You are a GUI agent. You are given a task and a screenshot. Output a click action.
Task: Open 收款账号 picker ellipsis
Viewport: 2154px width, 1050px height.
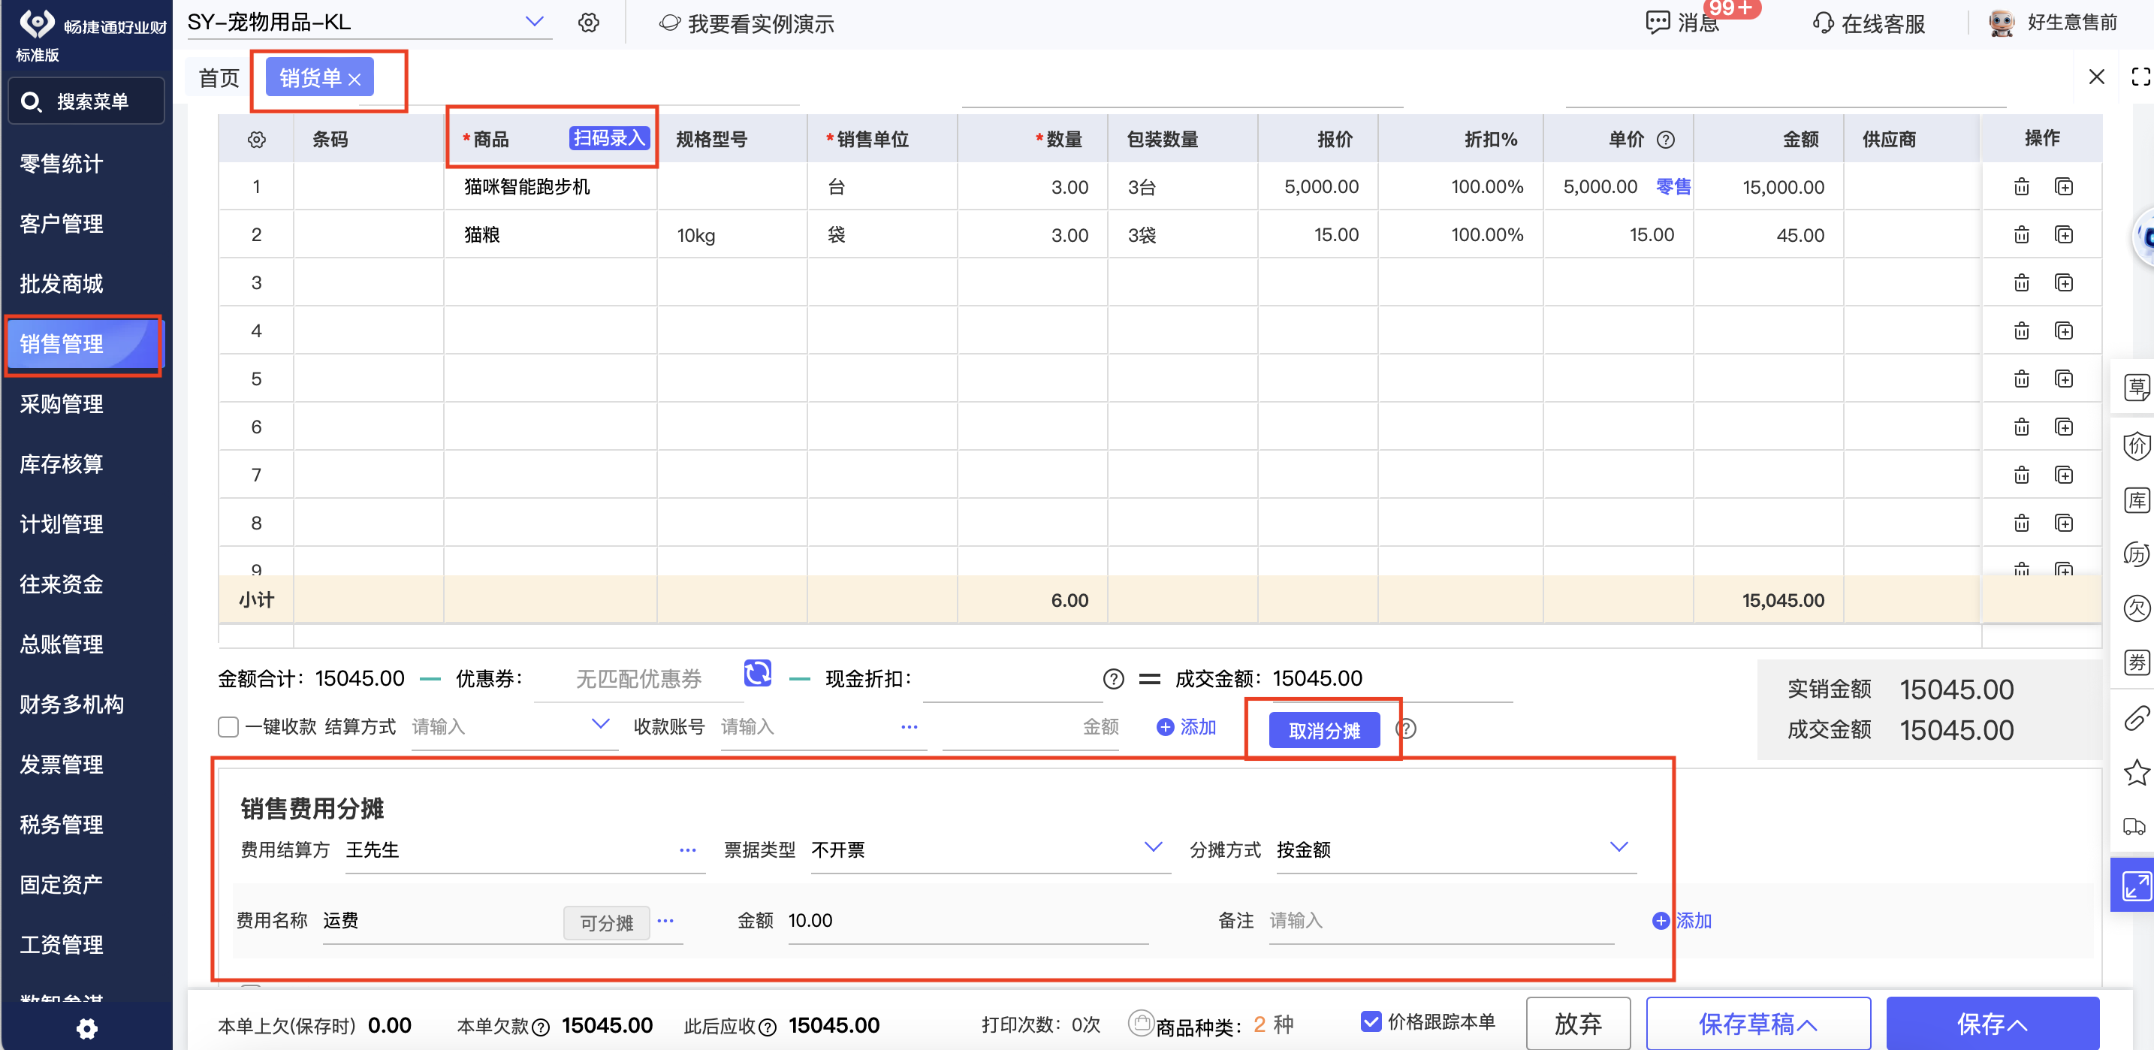click(x=909, y=727)
